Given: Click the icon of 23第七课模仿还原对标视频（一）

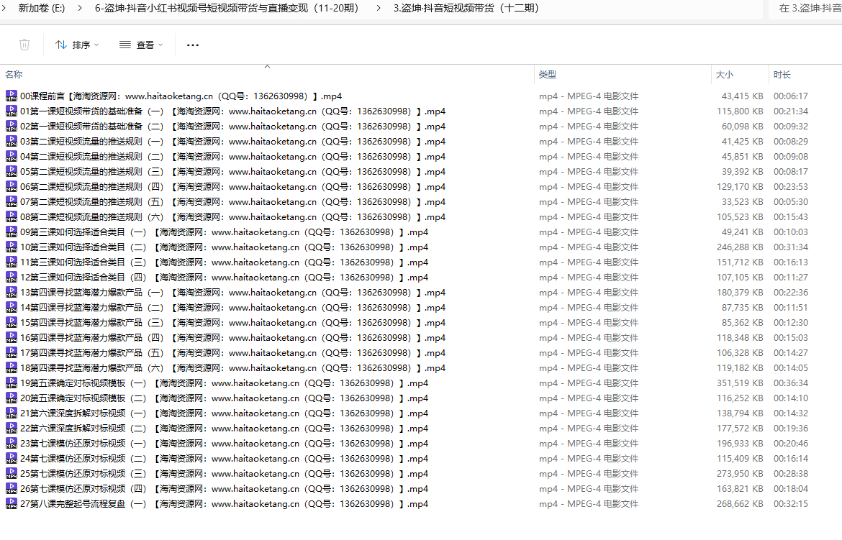Looking at the screenshot, I should (11, 443).
